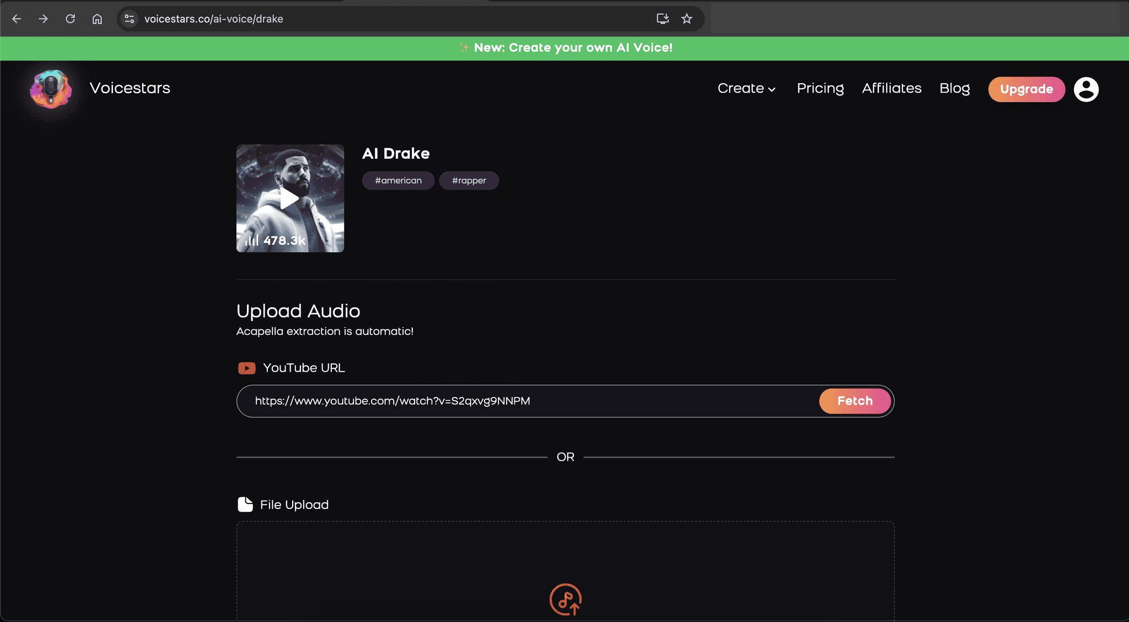Click the Voicestars microphone logo
Screen dimensions: 1129x622
[51, 89]
